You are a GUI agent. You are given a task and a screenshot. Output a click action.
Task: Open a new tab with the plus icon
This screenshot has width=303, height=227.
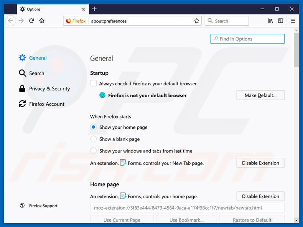point(94,9)
